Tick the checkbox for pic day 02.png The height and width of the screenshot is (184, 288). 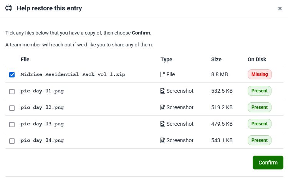pyautogui.click(x=12, y=108)
